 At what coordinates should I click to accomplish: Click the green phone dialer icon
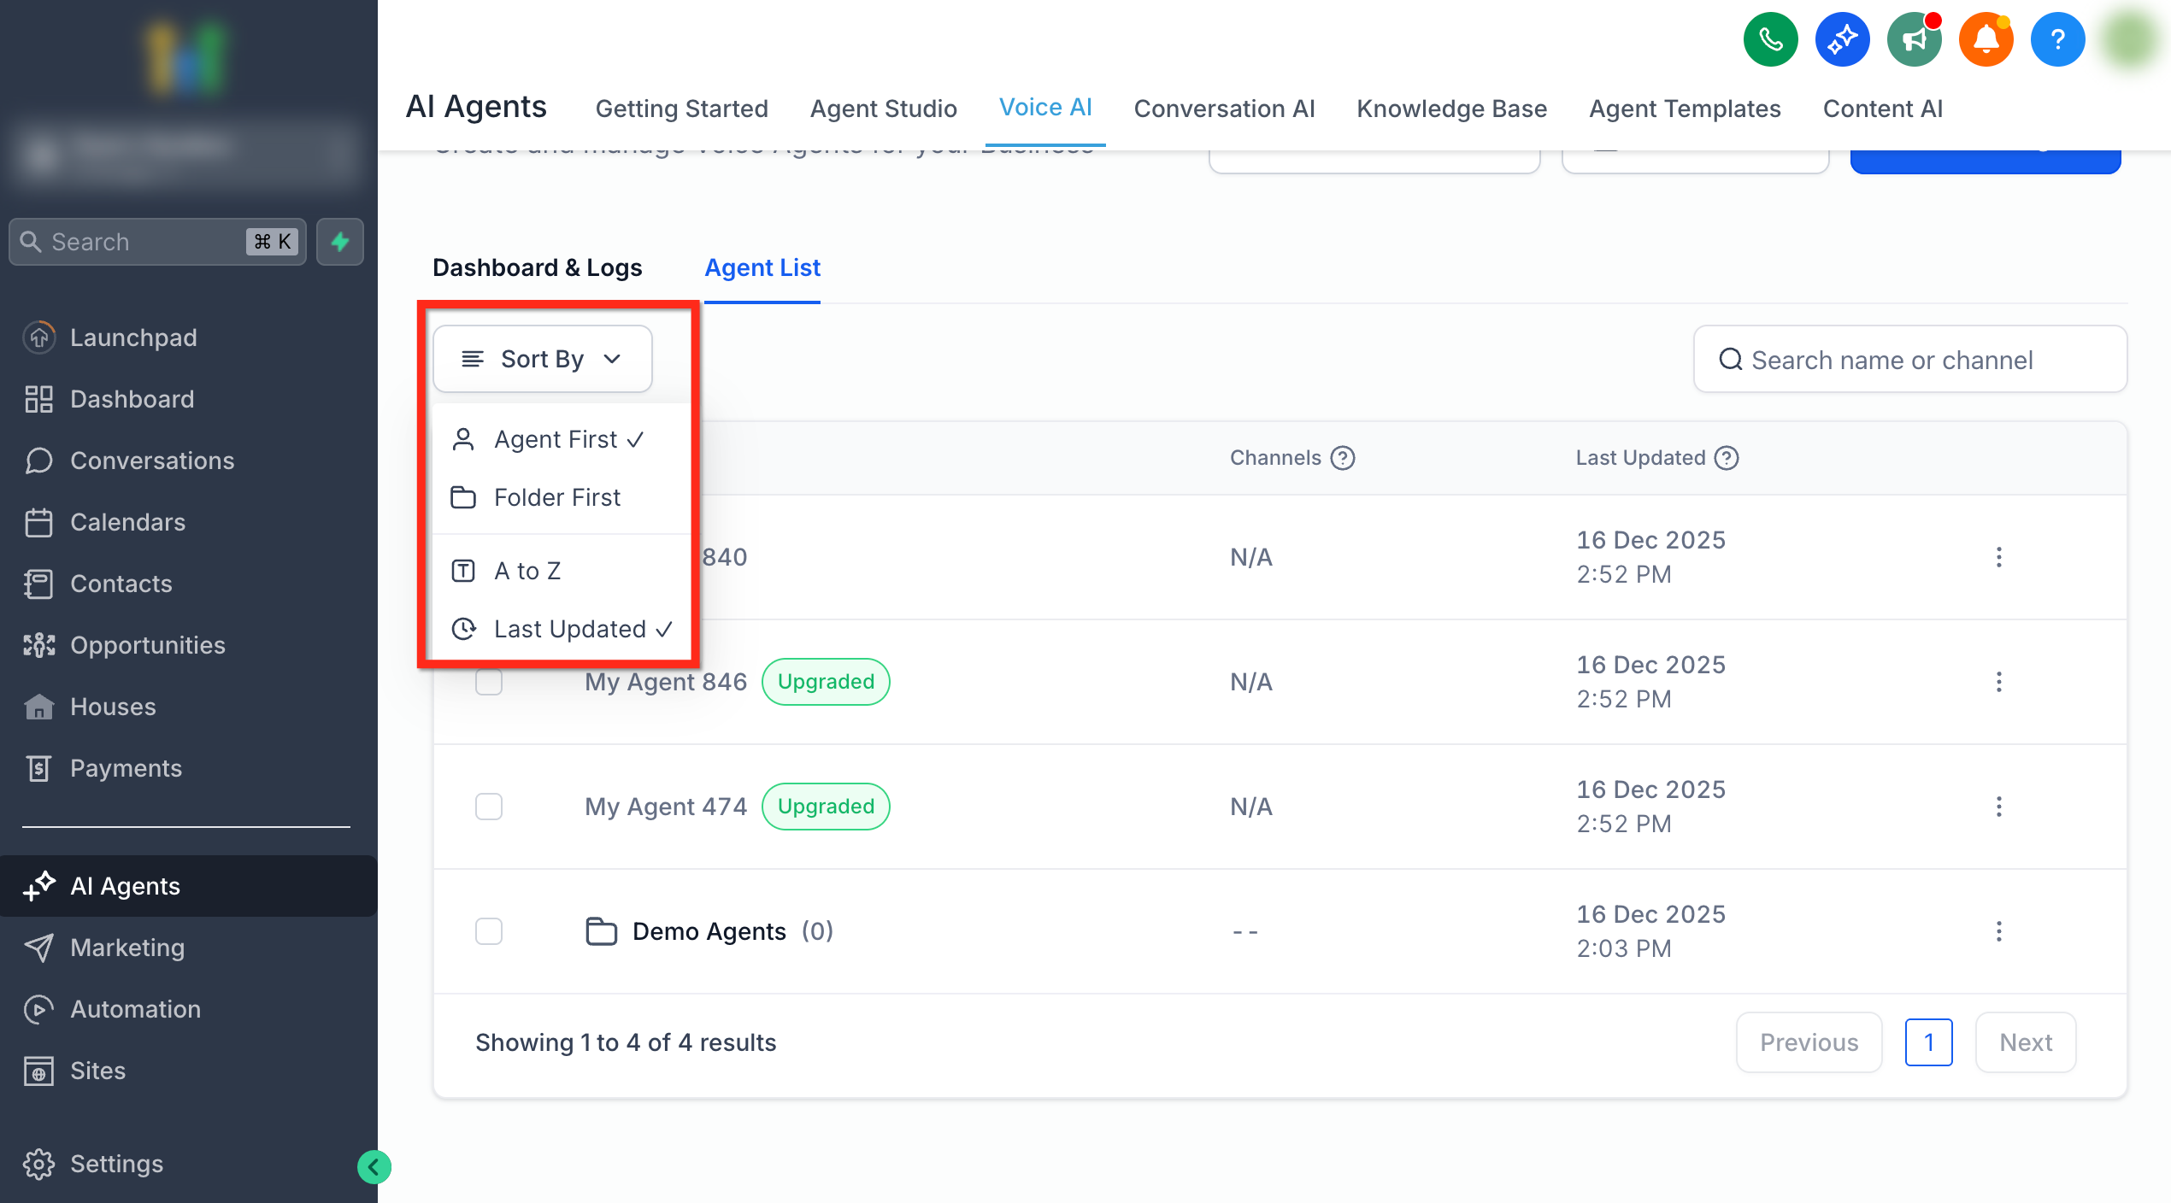(1770, 39)
